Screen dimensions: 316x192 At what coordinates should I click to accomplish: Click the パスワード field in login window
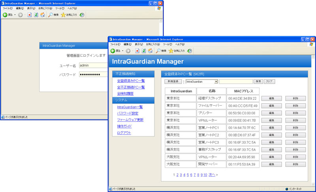(x=93, y=75)
